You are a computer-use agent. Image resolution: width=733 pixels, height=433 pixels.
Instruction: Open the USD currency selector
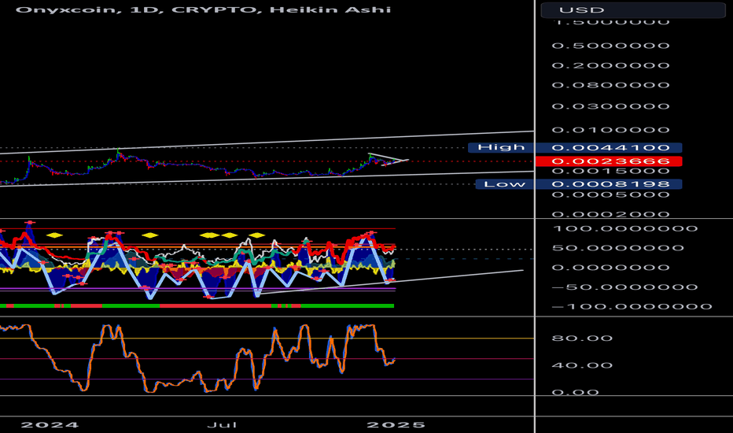point(632,9)
